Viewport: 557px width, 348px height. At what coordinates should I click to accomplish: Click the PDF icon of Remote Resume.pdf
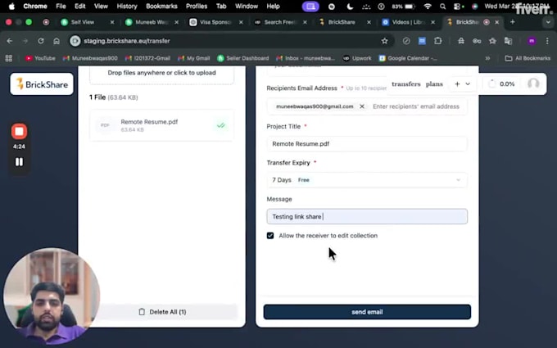pyautogui.click(x=105, y=125)
